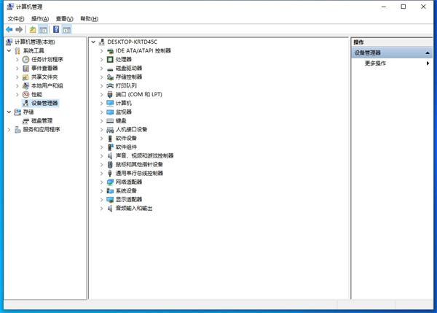Viewport: 437px width, 313px height.
Task: Open the 查看(V) menu
Action: [x=65, y=18]
